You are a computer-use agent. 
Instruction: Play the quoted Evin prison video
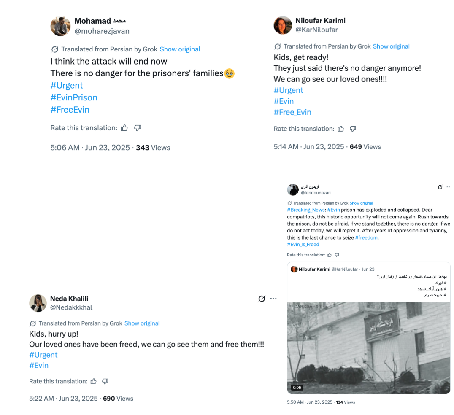tap(368, 348)
